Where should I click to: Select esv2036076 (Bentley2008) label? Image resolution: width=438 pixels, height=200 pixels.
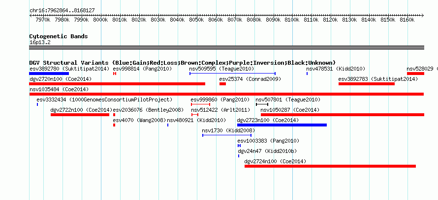coord(148,110)
